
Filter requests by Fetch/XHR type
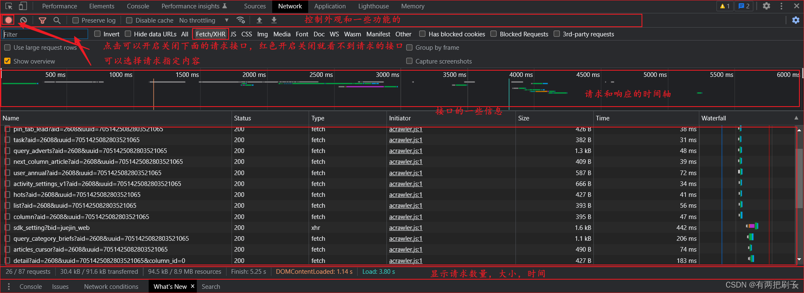point(210,34)
